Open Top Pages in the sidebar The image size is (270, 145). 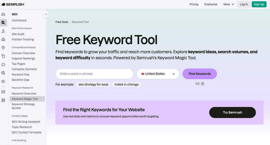(x=19, y=64)
